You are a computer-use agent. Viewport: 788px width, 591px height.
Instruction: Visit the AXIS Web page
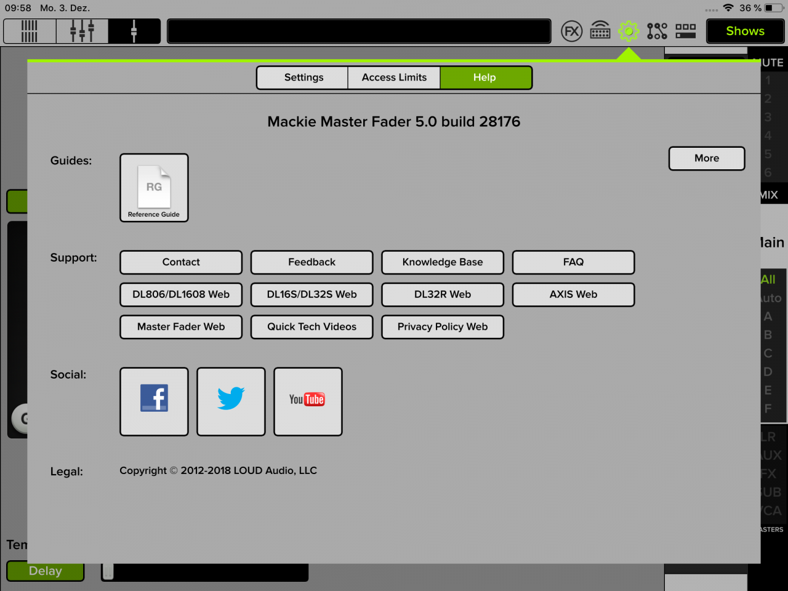[573, 294]
